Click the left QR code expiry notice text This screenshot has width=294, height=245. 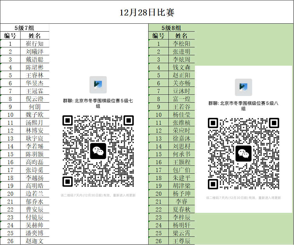(98, 195)
